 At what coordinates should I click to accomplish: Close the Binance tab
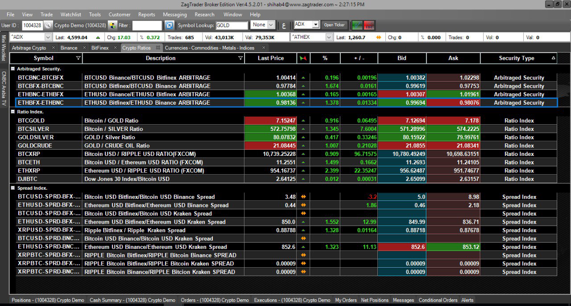85,48
